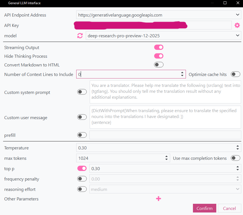Enable reasoning effort toggle
The image size is (243, 215).
click(82, 189)
